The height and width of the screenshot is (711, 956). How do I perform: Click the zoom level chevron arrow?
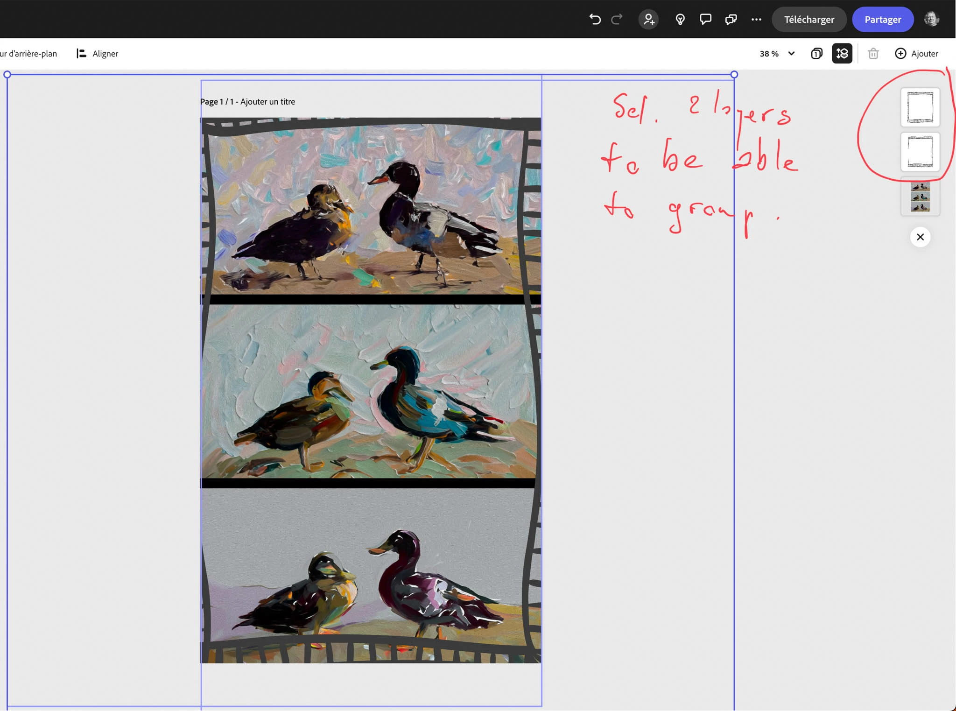[791, 54]
